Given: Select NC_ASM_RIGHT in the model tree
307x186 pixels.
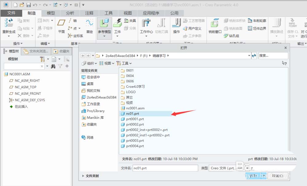Looking at the screenshot, I should [25, 80].
